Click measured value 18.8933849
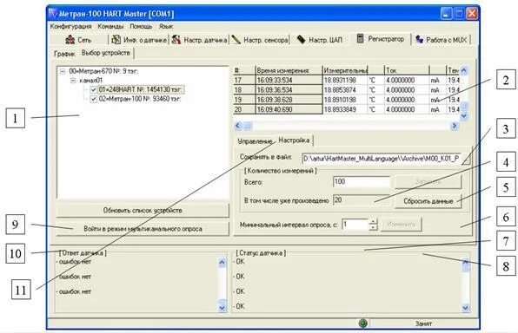 (x=345, y=109)
